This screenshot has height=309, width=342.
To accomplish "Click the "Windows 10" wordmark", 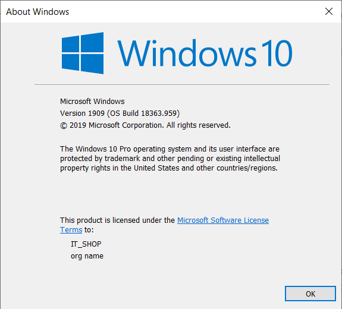I will click(x=205, y=53).
